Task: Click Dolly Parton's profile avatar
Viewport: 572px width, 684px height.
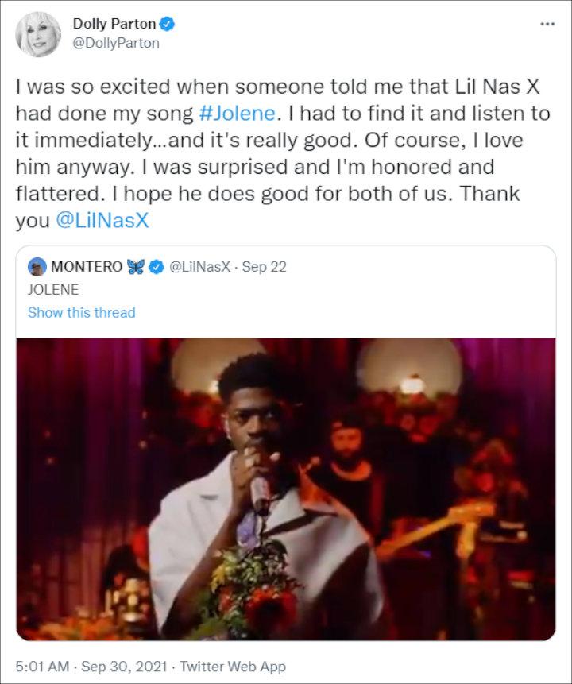Action: pyautogui.click(x=37, y=33)
